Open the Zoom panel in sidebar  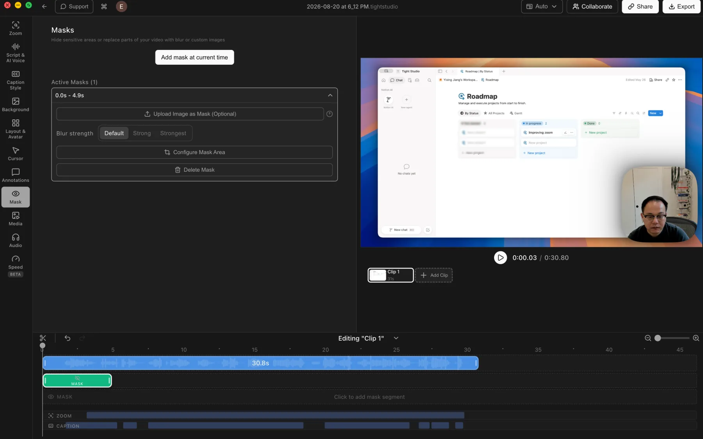click(16, 28)
